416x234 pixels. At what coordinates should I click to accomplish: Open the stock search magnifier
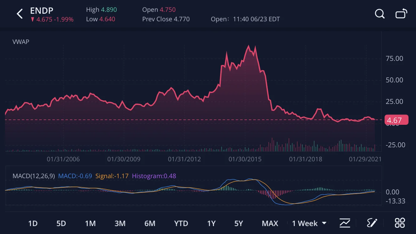(x=380, y=14)
